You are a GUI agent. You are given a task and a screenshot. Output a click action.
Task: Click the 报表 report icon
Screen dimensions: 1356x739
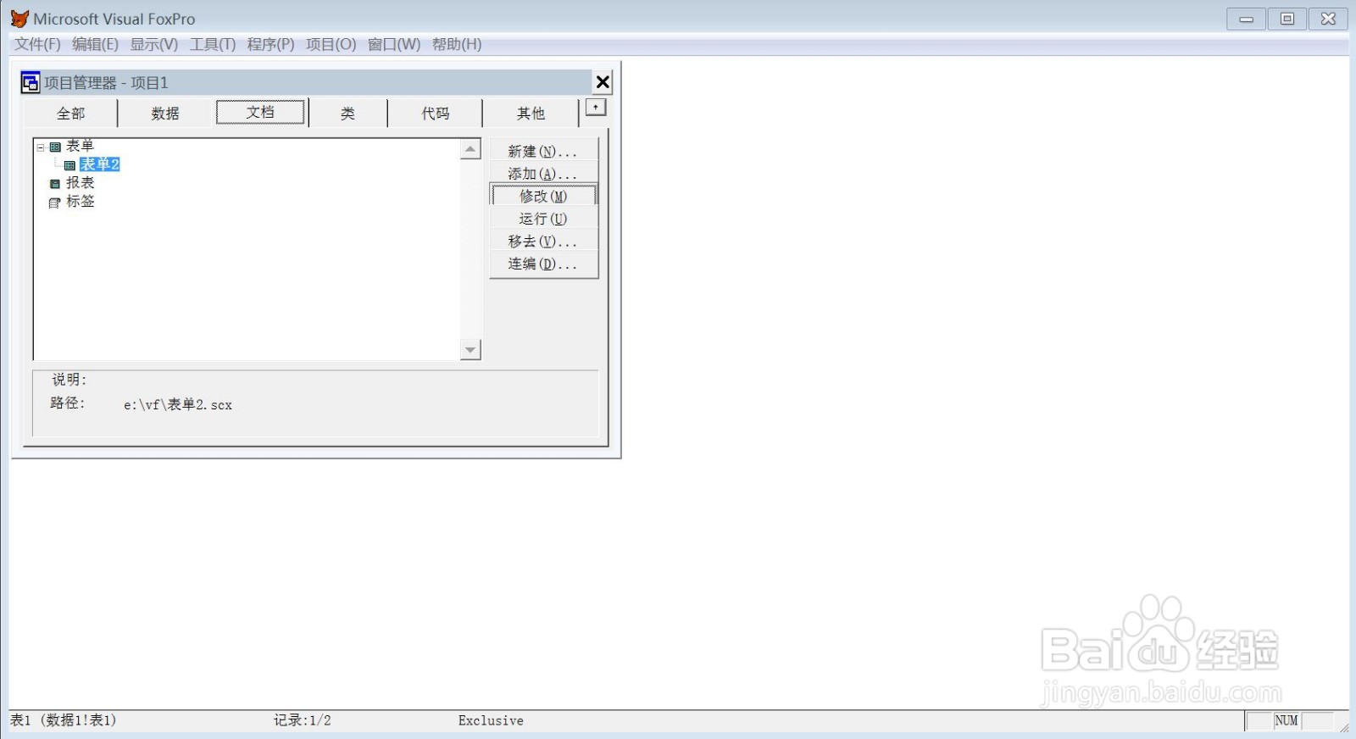click(55, 184)
